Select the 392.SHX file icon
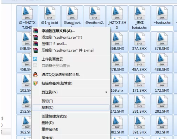This screenshot has height=139, width=177. click(x=162, y=123)
